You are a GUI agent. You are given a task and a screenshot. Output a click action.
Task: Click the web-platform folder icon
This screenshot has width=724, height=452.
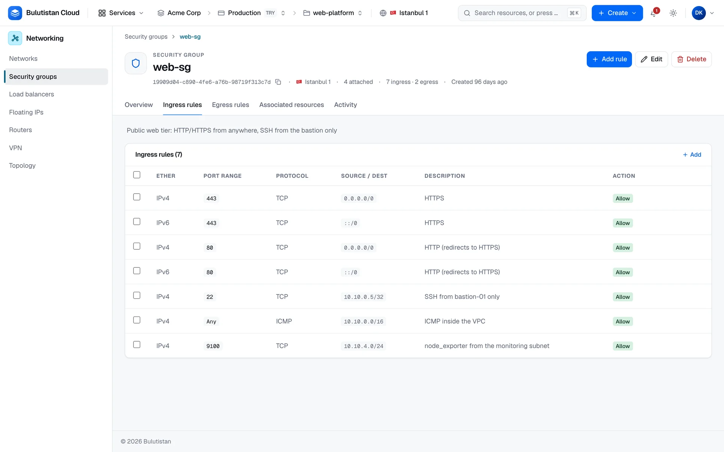[x=307, y=13]
